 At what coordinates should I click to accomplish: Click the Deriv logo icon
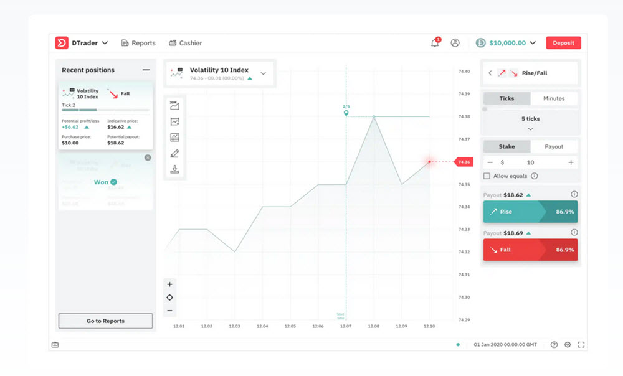(x=62, y=43)
